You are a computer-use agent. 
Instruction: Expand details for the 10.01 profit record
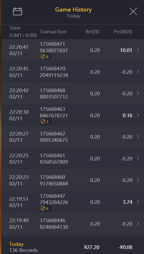(138, 50)
